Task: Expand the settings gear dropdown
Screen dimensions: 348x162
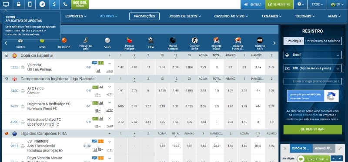Action: click(x=301, y=4)
